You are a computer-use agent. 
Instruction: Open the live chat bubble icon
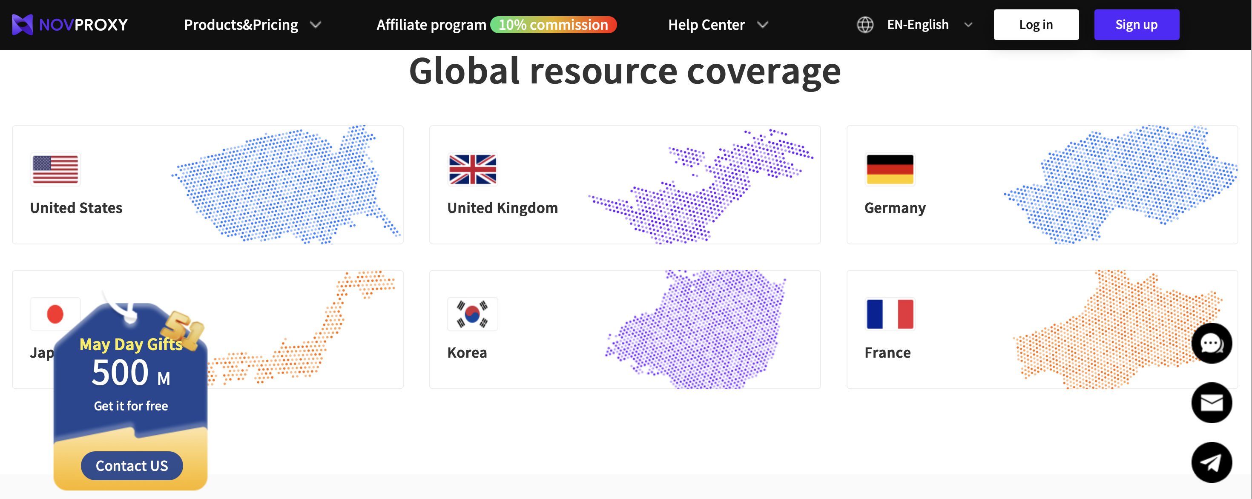(1211, 344)
